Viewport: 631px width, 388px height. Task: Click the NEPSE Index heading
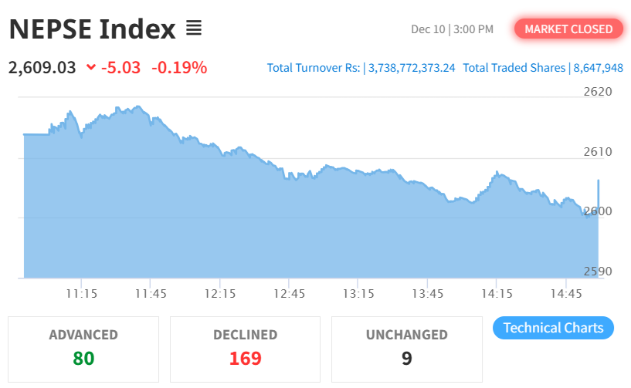93,29
